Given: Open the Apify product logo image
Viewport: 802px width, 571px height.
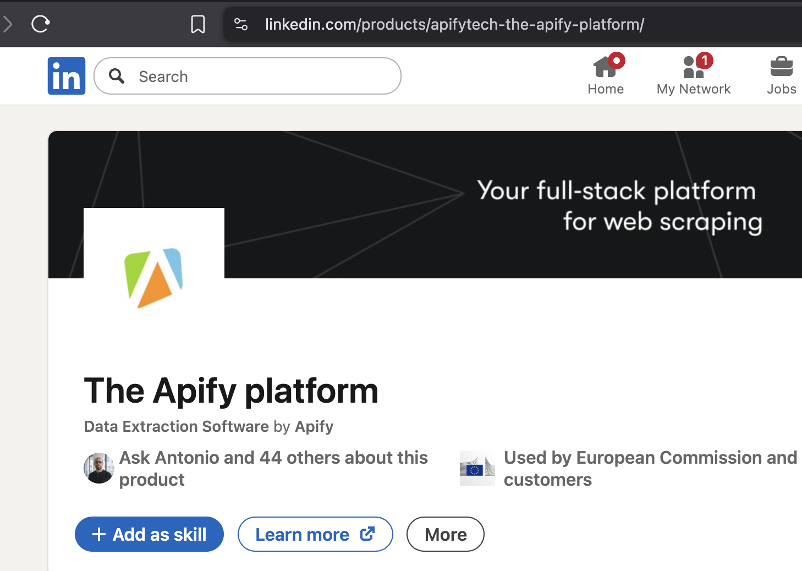Looking at the screenshot, I should [x=154, y=278].
